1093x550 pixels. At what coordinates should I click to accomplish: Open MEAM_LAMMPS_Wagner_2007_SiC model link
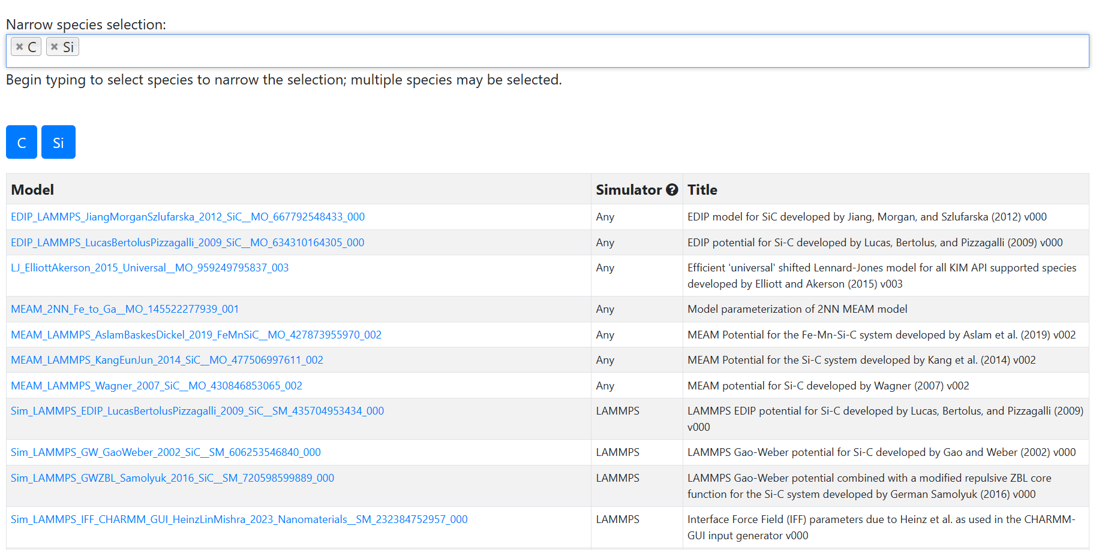click(157, 386)
